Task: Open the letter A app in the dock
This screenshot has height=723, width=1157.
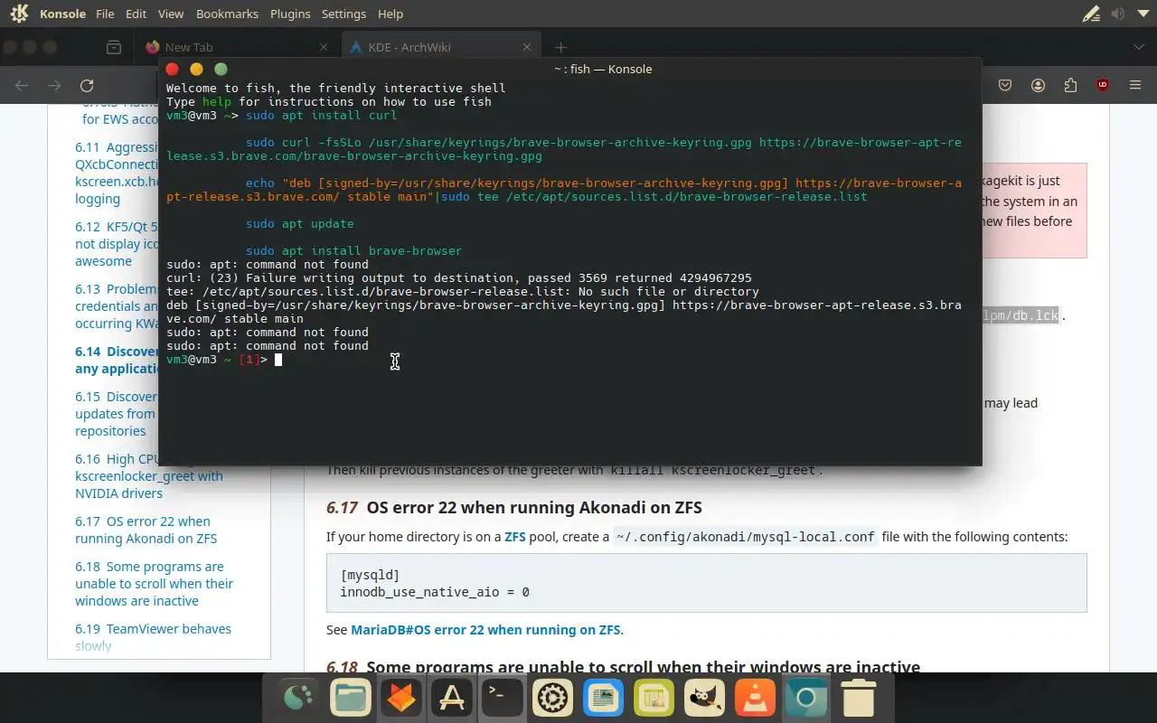Action: tap(451, 697)
